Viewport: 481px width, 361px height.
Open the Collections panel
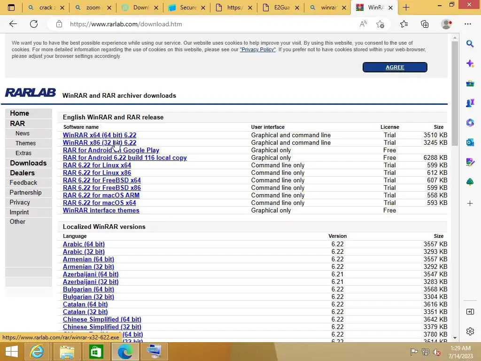click(425, 24)
